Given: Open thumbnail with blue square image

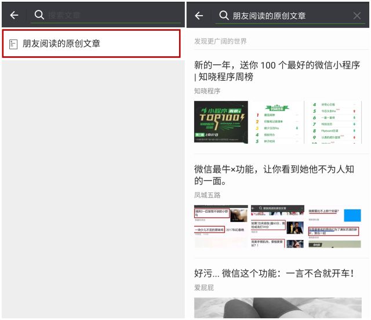Looking at the screenshot, I should (x=334, y=226).
